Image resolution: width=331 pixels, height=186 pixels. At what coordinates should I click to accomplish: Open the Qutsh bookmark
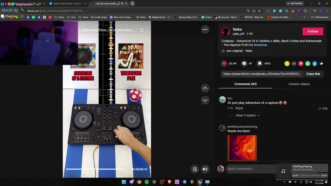click(141, 17)
